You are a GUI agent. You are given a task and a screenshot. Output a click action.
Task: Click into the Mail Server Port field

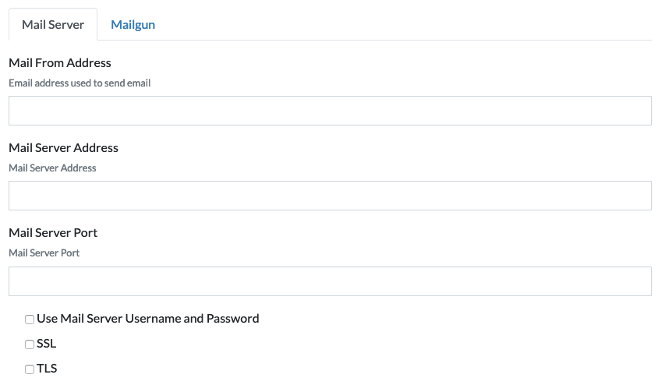(330, 281)
